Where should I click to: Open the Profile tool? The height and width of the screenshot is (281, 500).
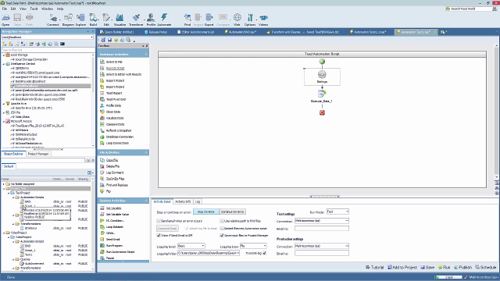coord(151,20)
